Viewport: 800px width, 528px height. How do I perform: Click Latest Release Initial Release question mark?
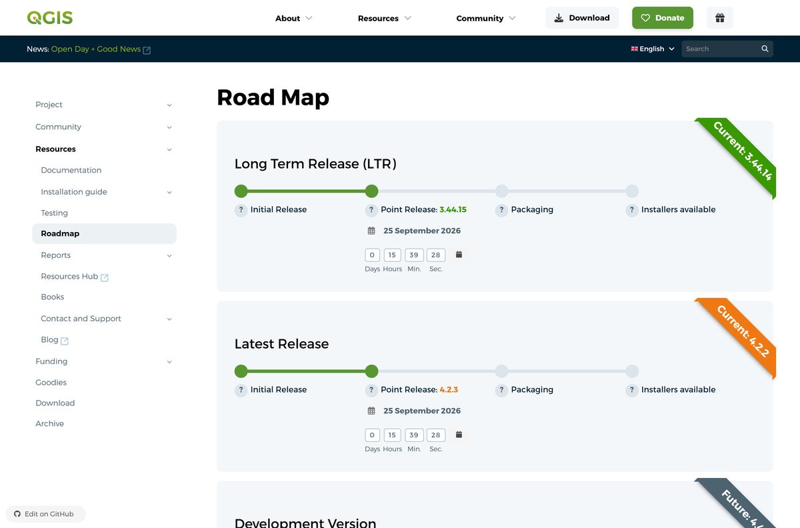point(241,390)
